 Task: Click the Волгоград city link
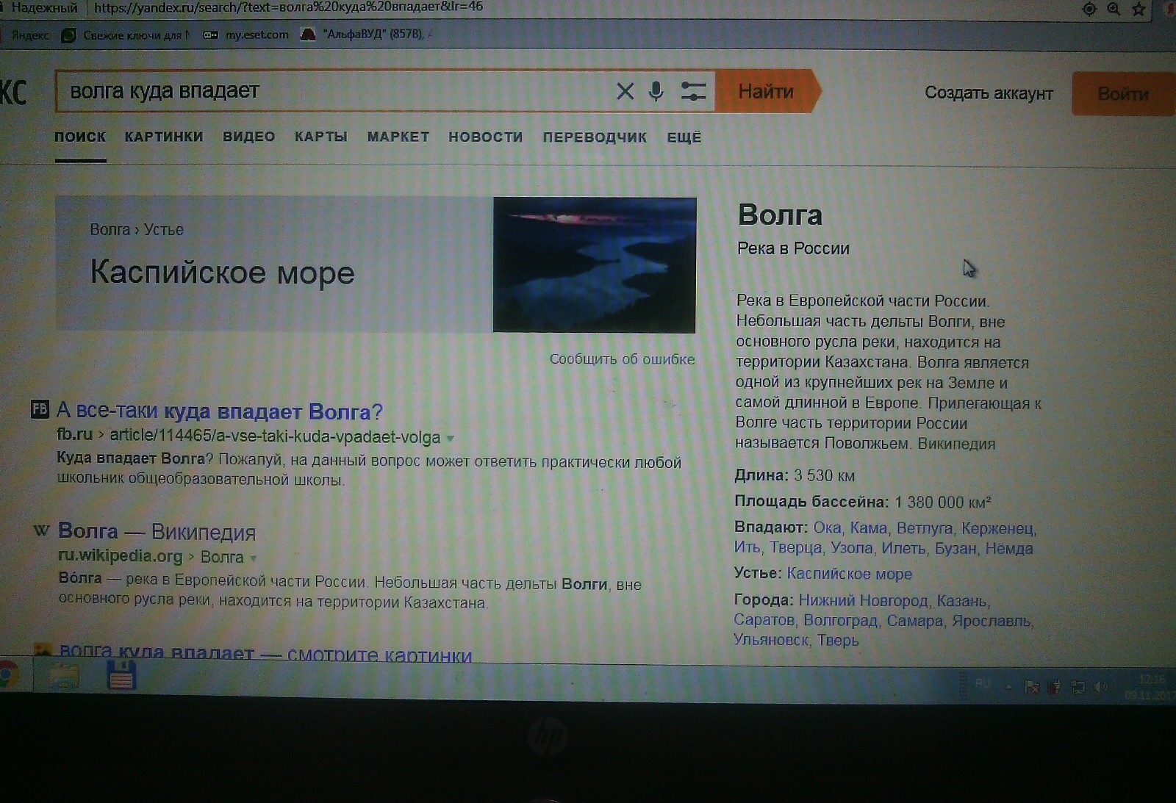point(841,621)
